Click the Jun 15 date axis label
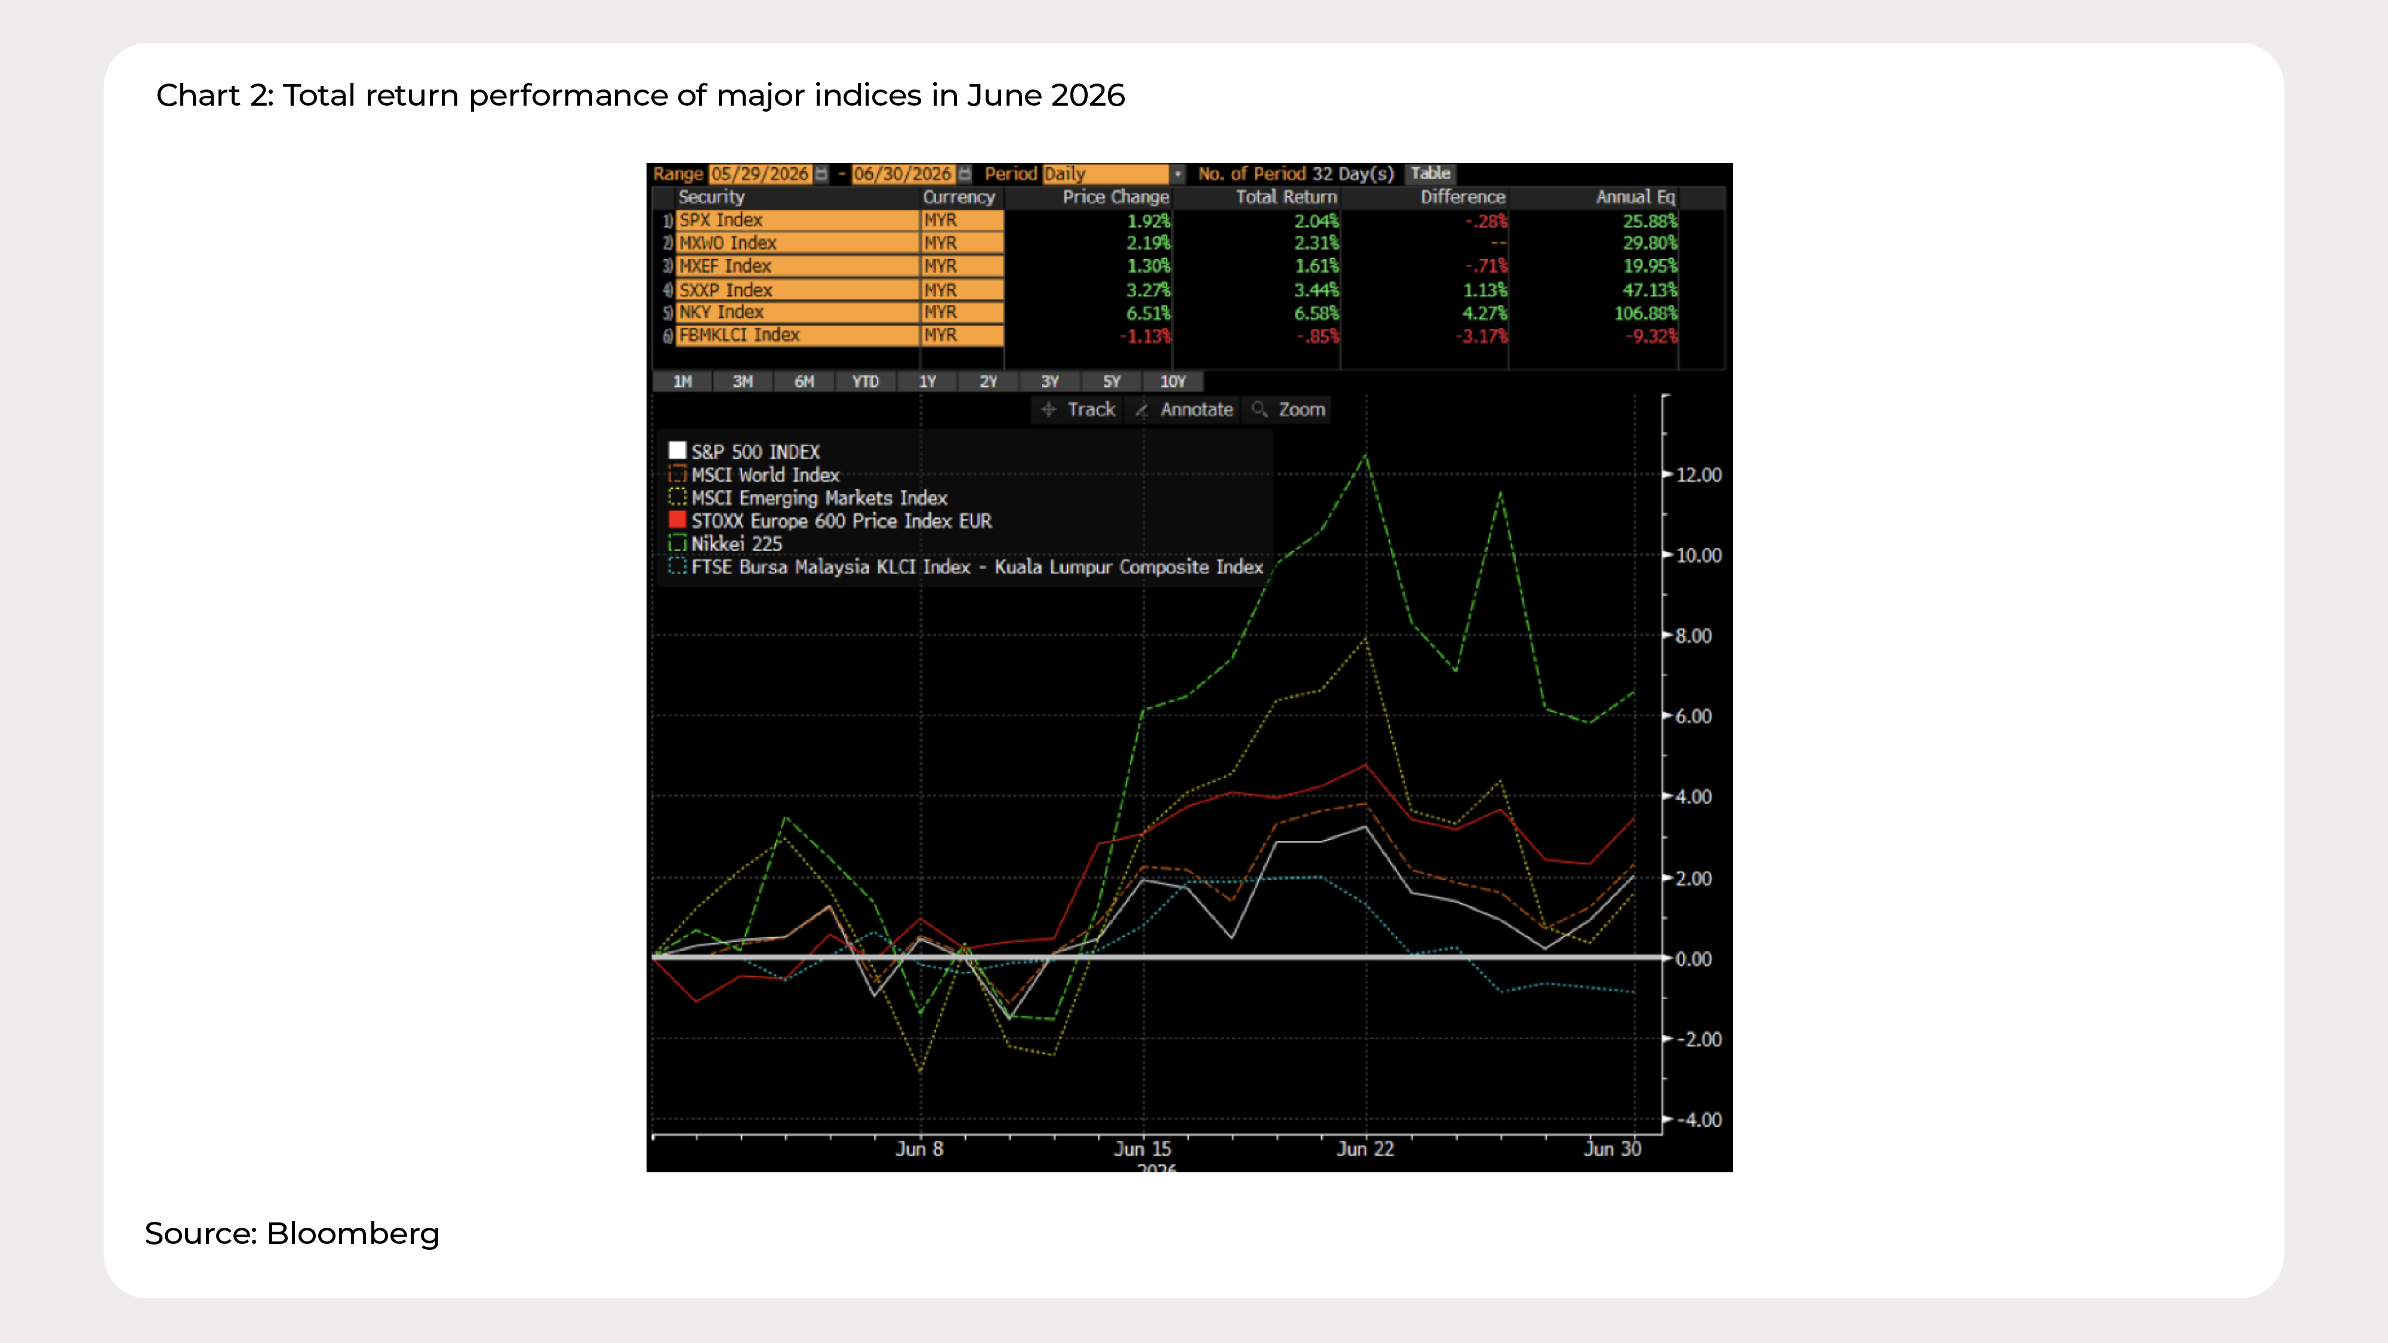Viewport: 2388px width, 1343px height. point(1142,1149)
